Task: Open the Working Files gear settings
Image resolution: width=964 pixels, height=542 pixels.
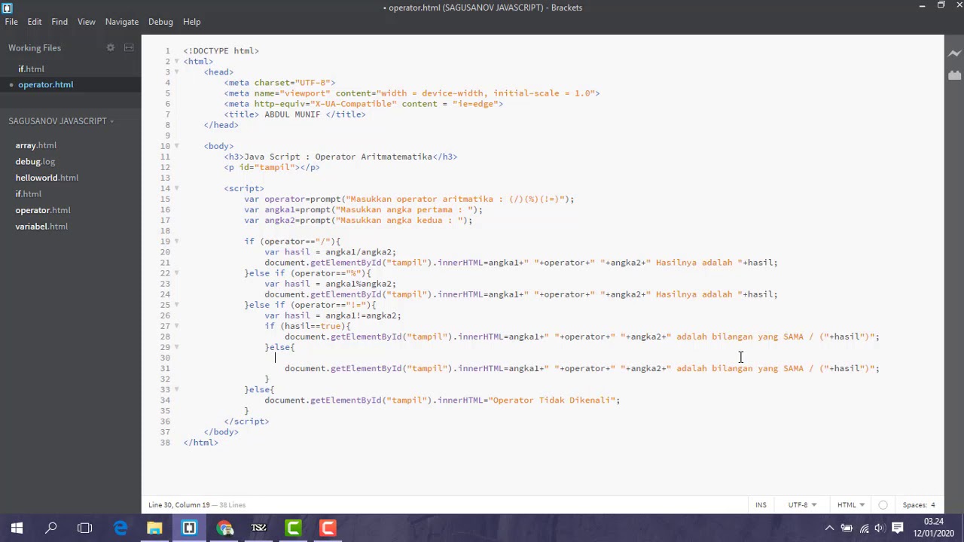Action: [x=110, y=47]
